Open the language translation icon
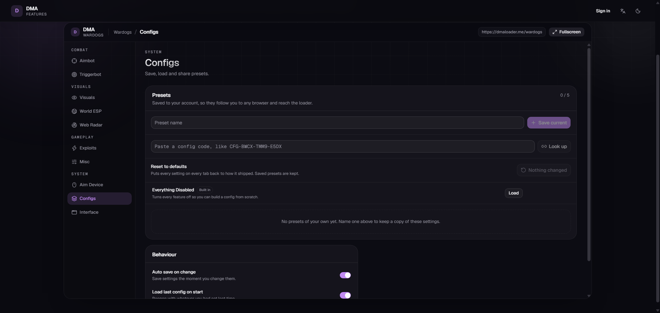Screen dimensions: 660x313 [x=623, y=11]
